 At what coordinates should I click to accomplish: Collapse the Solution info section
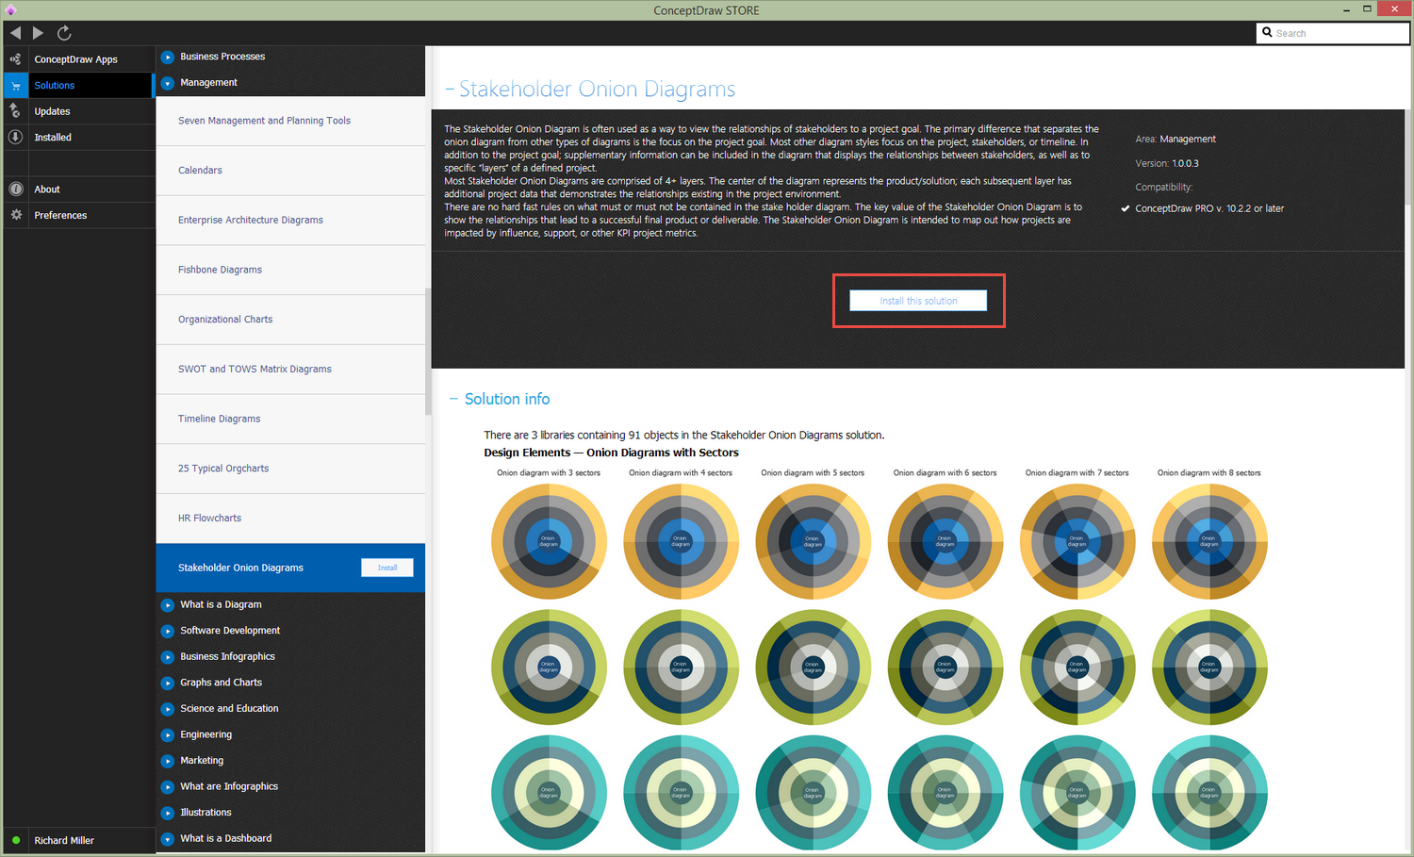click(x=453, y=399)
